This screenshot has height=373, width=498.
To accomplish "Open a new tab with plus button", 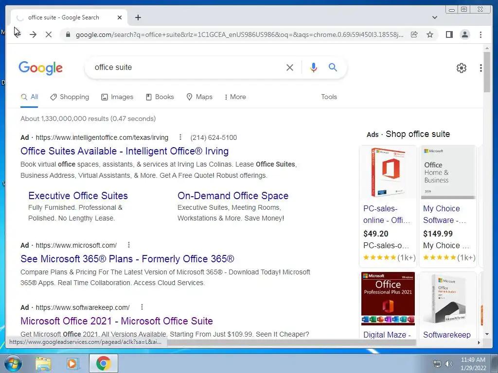I will [138, 17].
